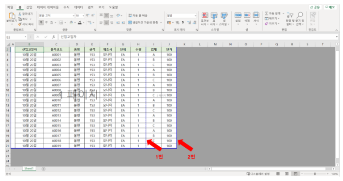Open number format dropdown showing 일반
The width and height of the screenshot is (343, 181).
(181, 15)
